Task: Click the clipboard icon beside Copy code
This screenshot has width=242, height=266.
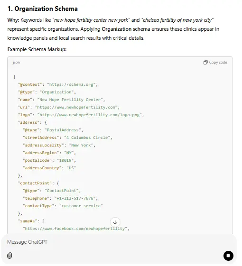Action: (205, 63)
